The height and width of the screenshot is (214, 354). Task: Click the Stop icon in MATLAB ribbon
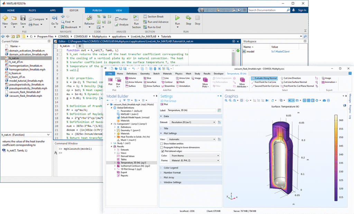(x=197, y=18)
